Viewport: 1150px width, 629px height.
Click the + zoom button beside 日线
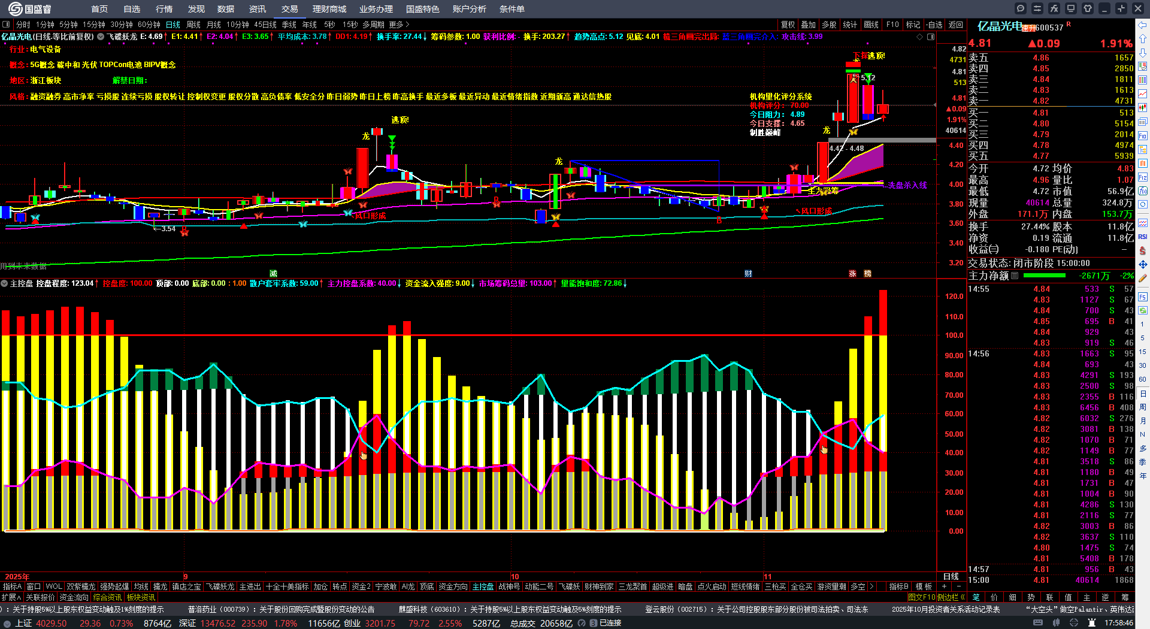pos(945,586)
